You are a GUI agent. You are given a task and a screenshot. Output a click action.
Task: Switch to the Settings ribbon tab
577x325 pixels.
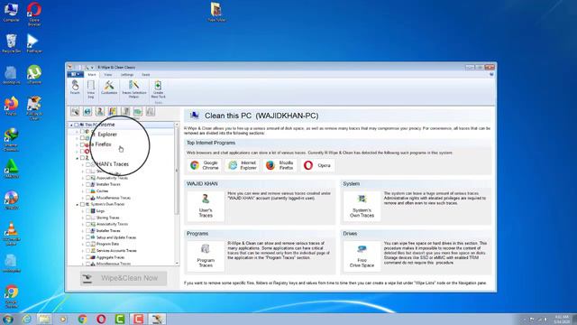[x=127, y=74]
